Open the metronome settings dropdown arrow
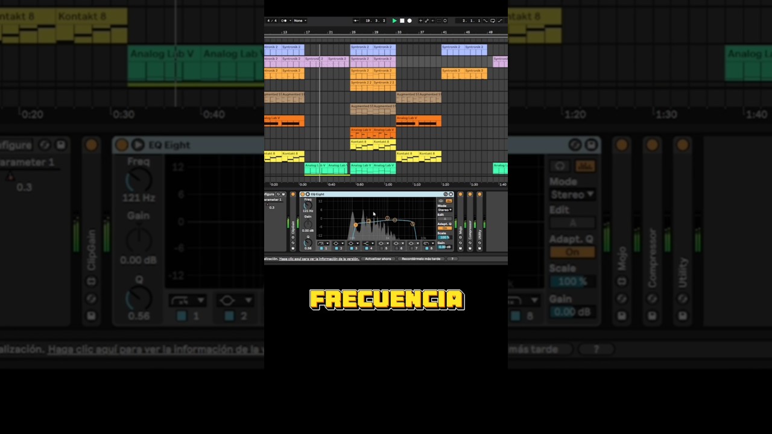This screenshot has height=434, width=772. [x=290, y=20]
